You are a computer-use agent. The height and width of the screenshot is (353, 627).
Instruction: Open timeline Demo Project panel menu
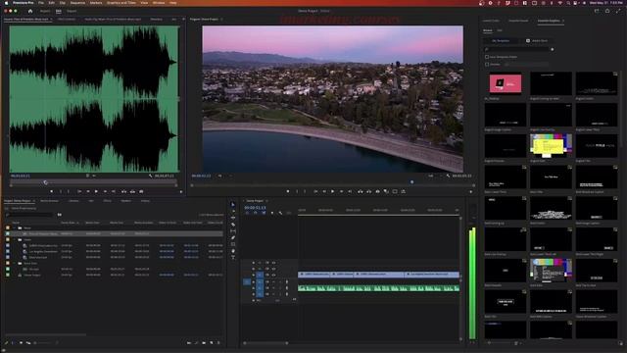click(266, 201)
